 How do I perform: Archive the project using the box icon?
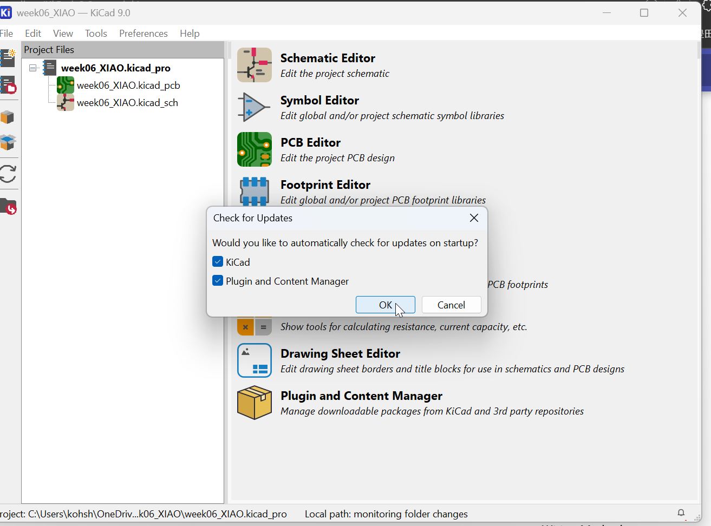coord(8,117)
